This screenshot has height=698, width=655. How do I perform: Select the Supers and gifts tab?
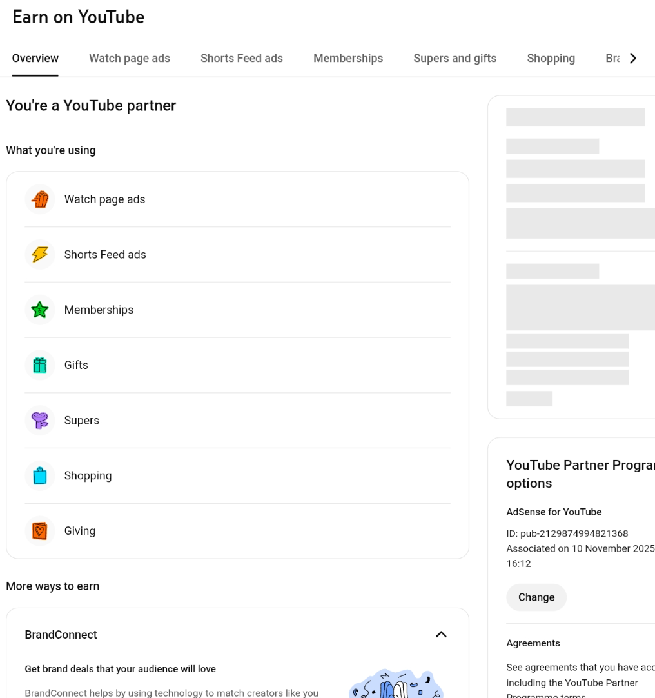click(x=455, y=58)
